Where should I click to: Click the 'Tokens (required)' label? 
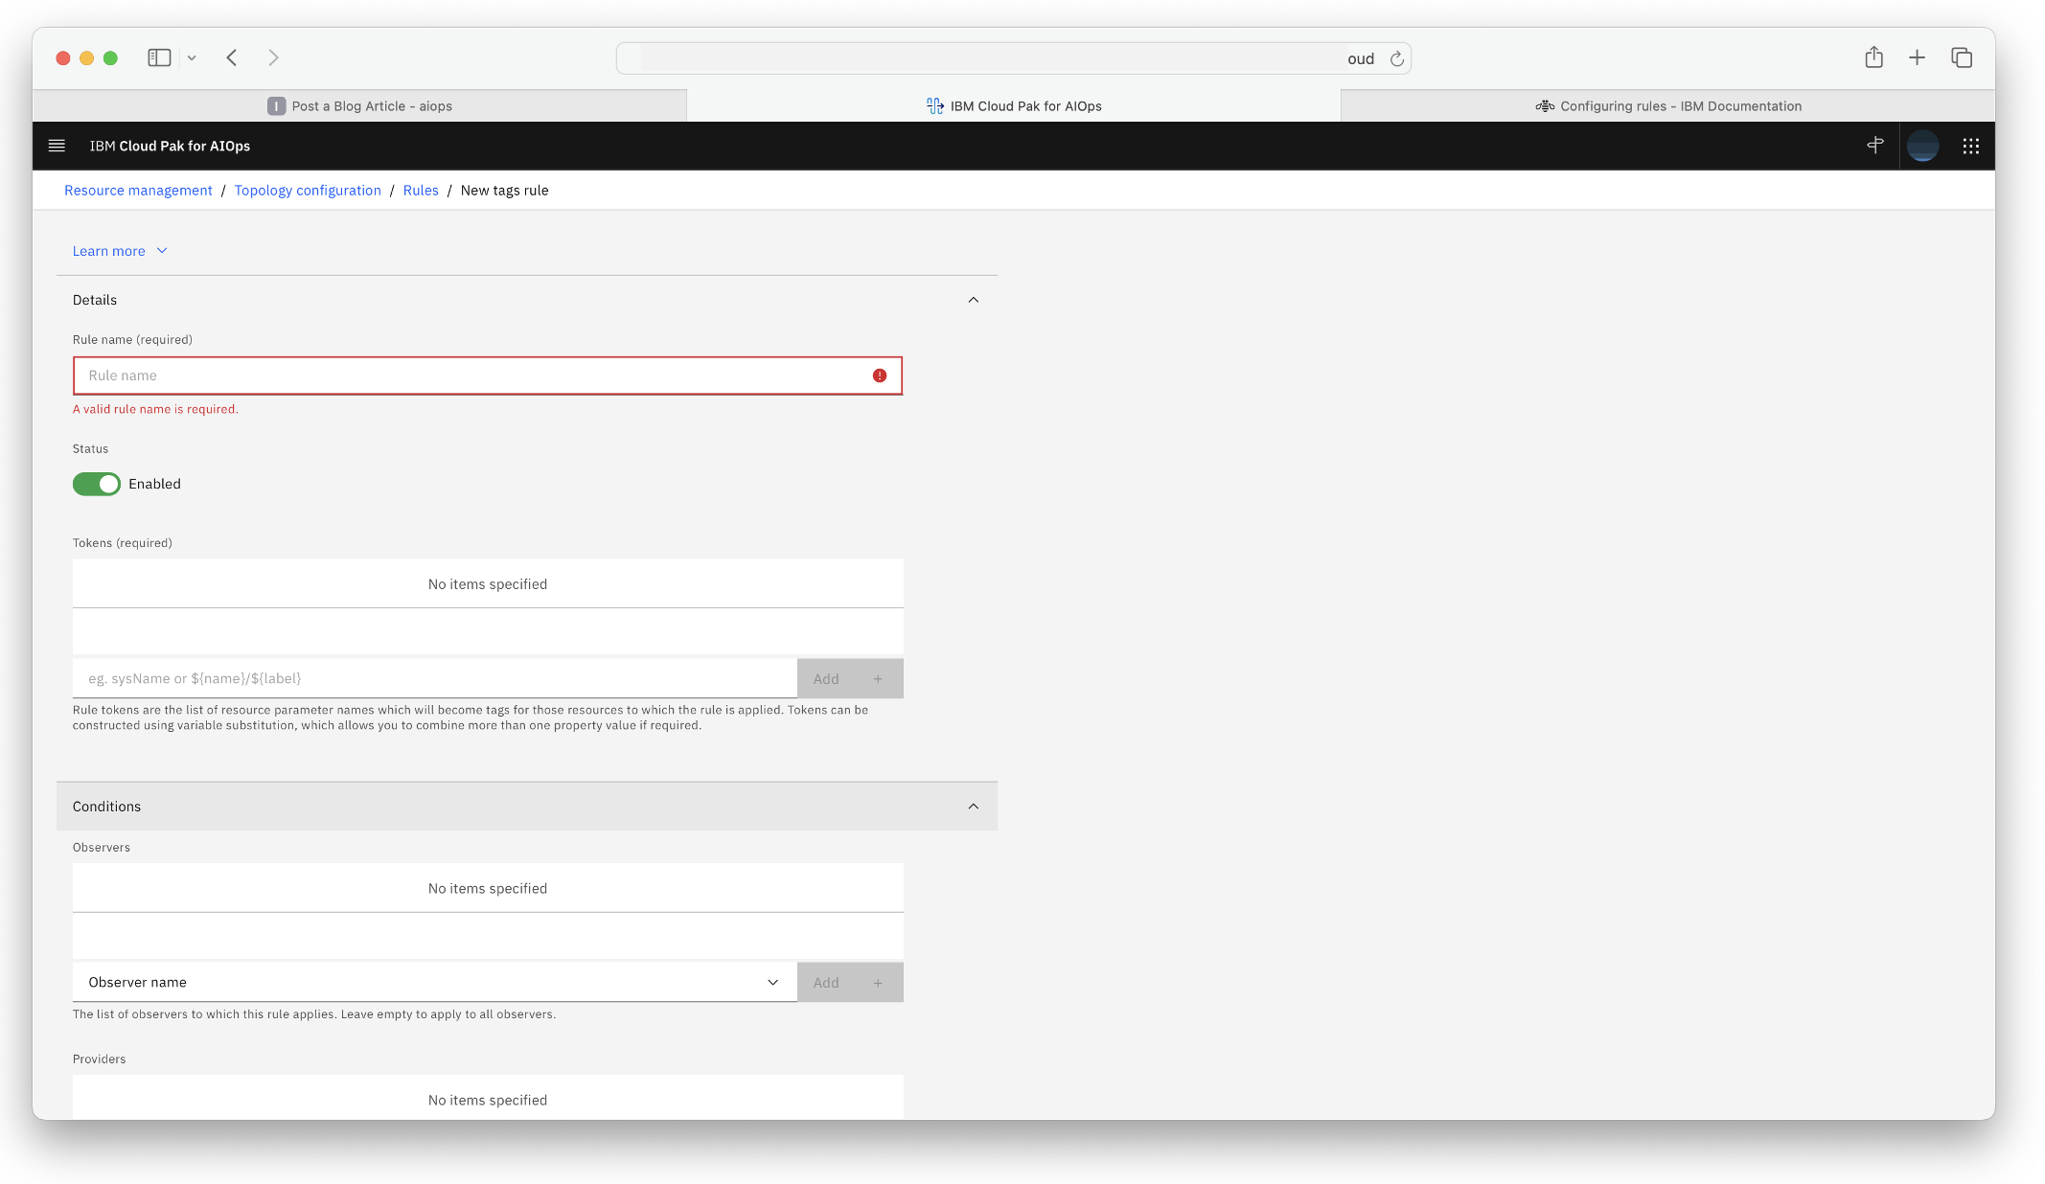tap(123, 543)
